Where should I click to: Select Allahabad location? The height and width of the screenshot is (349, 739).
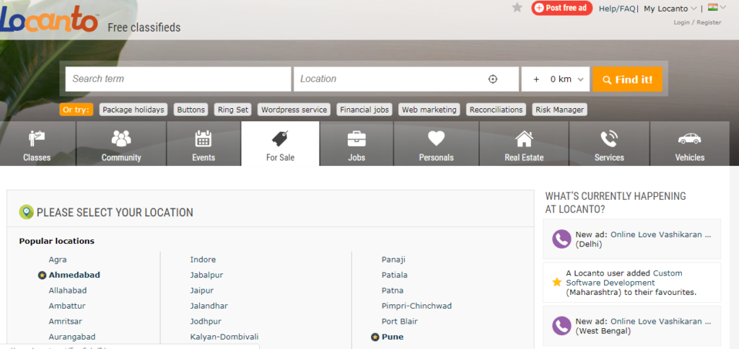click(67, 291)
